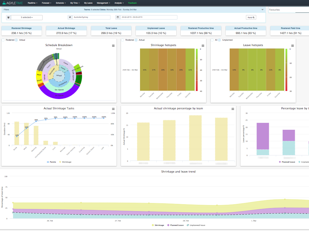The image size is (309, 231).
Task: Select Actual radio for Shrinkage hotspots
Action: coord(137,40)
